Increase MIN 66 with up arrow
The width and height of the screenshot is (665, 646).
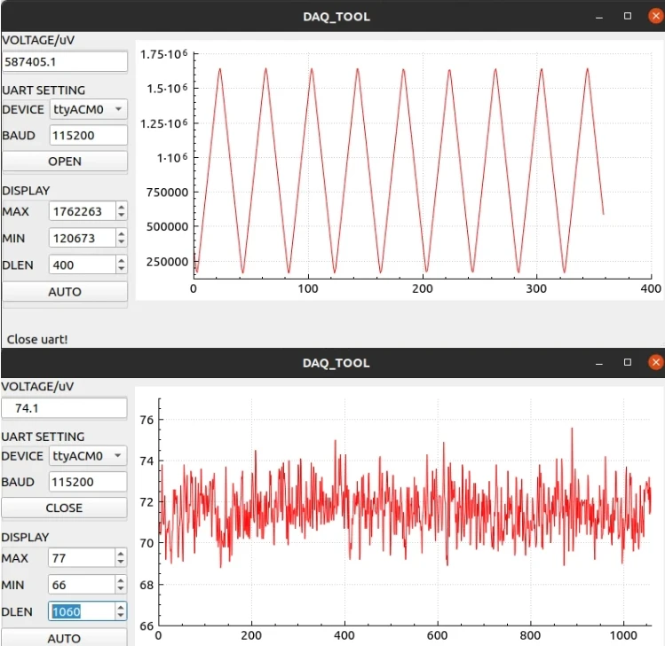coord(121,580)
